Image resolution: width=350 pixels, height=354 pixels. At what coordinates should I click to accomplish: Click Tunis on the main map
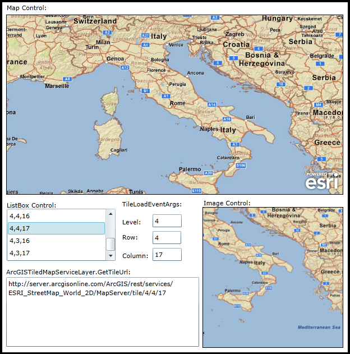tap(136, 192)
